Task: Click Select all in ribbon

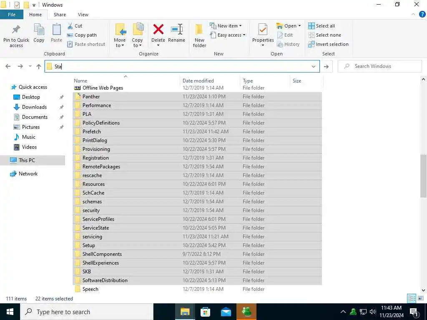Action: (322, 26)
